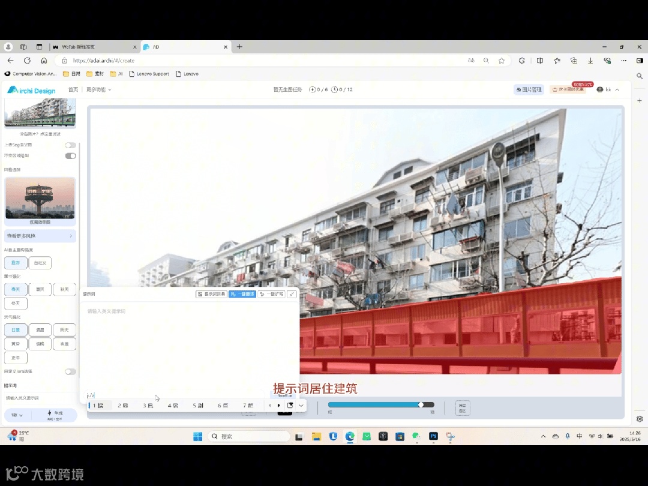Adjust the blue slider below the canvas
648x486 pixels.
[381, 404]
